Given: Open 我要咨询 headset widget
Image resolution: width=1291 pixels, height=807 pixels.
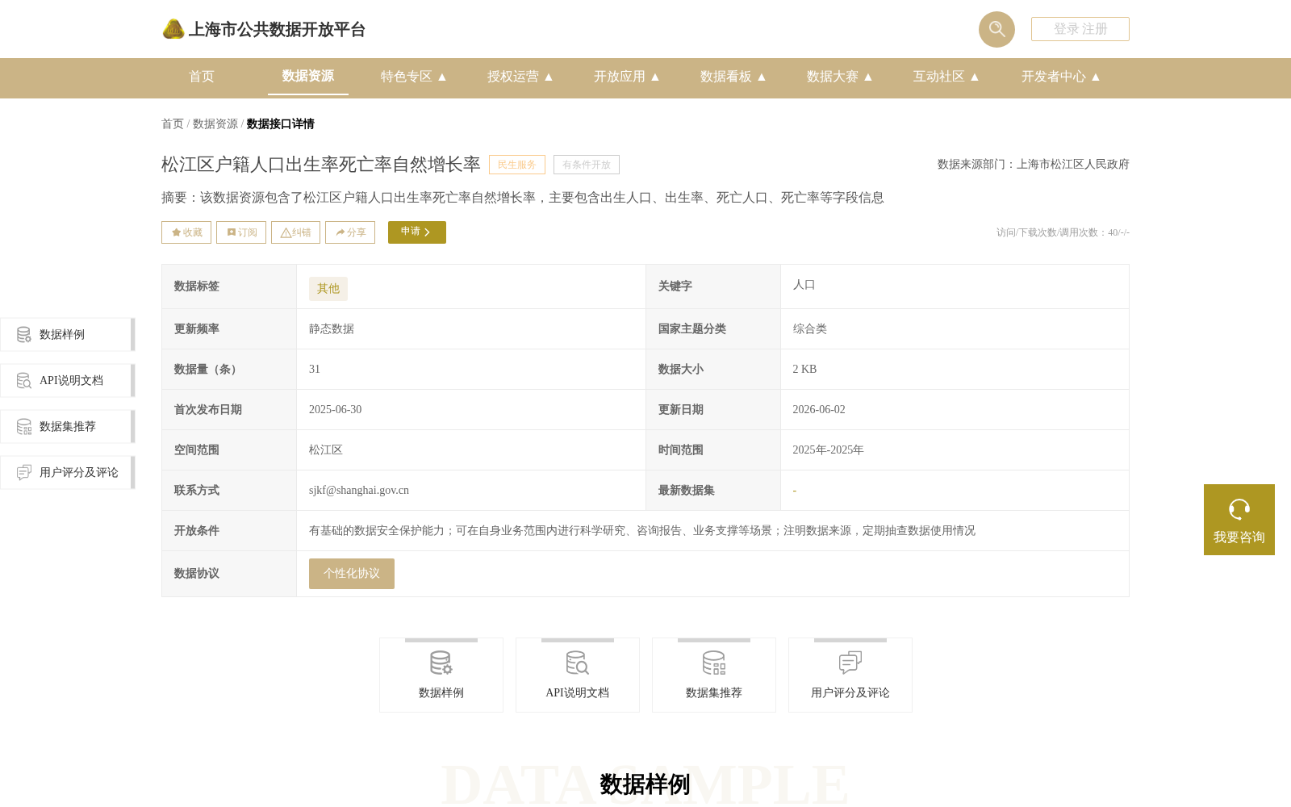Looking at the screenshot, I should pos(1239,520).
